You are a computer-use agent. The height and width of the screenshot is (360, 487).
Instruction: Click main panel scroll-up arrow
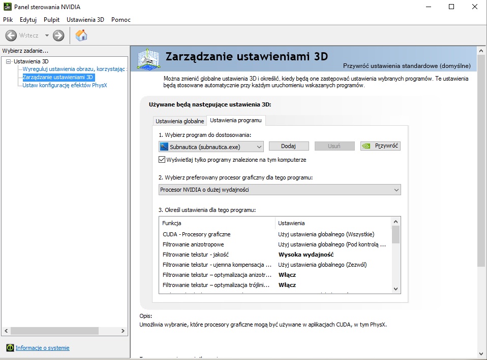[481, 51]
